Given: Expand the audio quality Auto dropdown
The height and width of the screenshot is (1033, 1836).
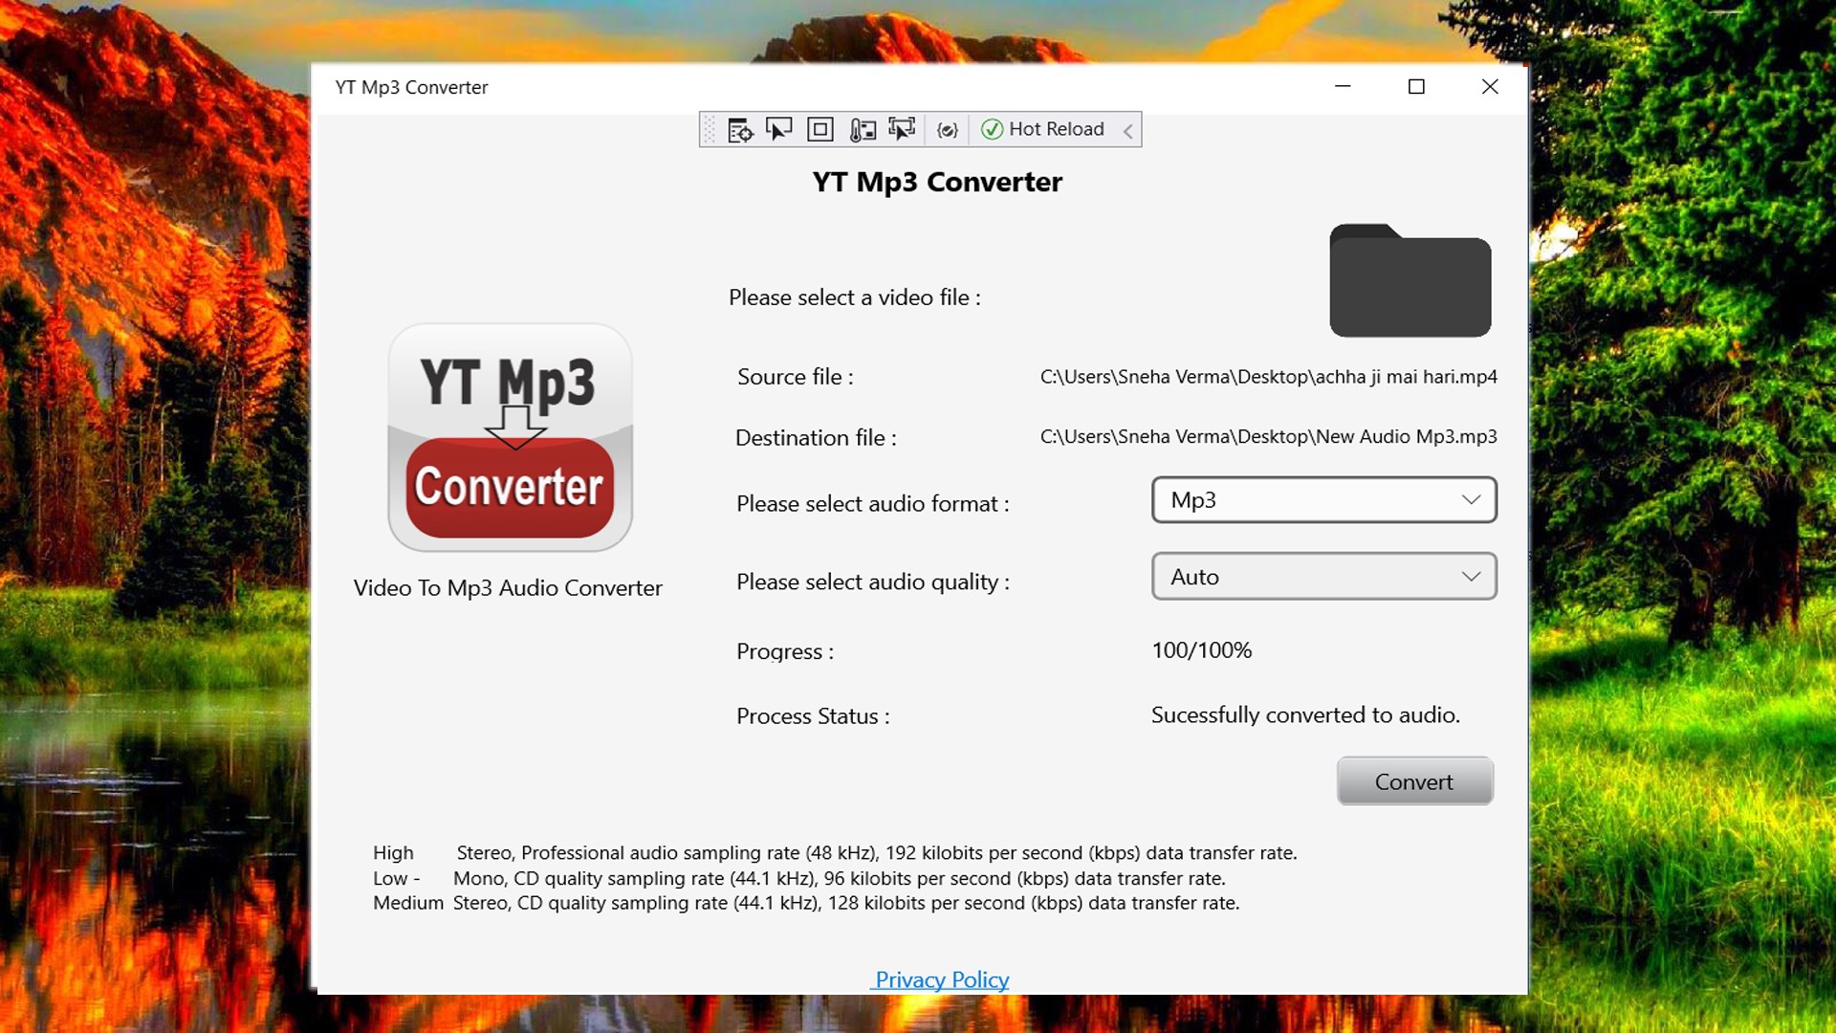Looking at the screenshot, I should pyautogui.click(x=1323, y=577).
